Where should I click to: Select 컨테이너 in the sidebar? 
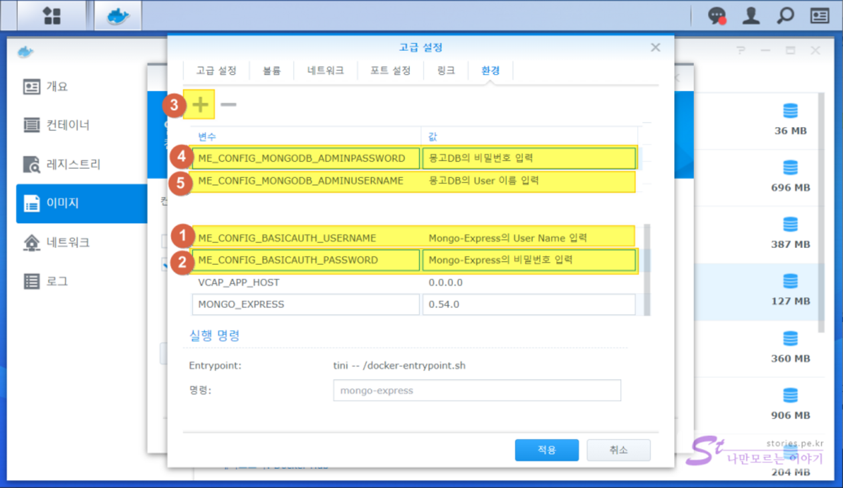point(68,125)
